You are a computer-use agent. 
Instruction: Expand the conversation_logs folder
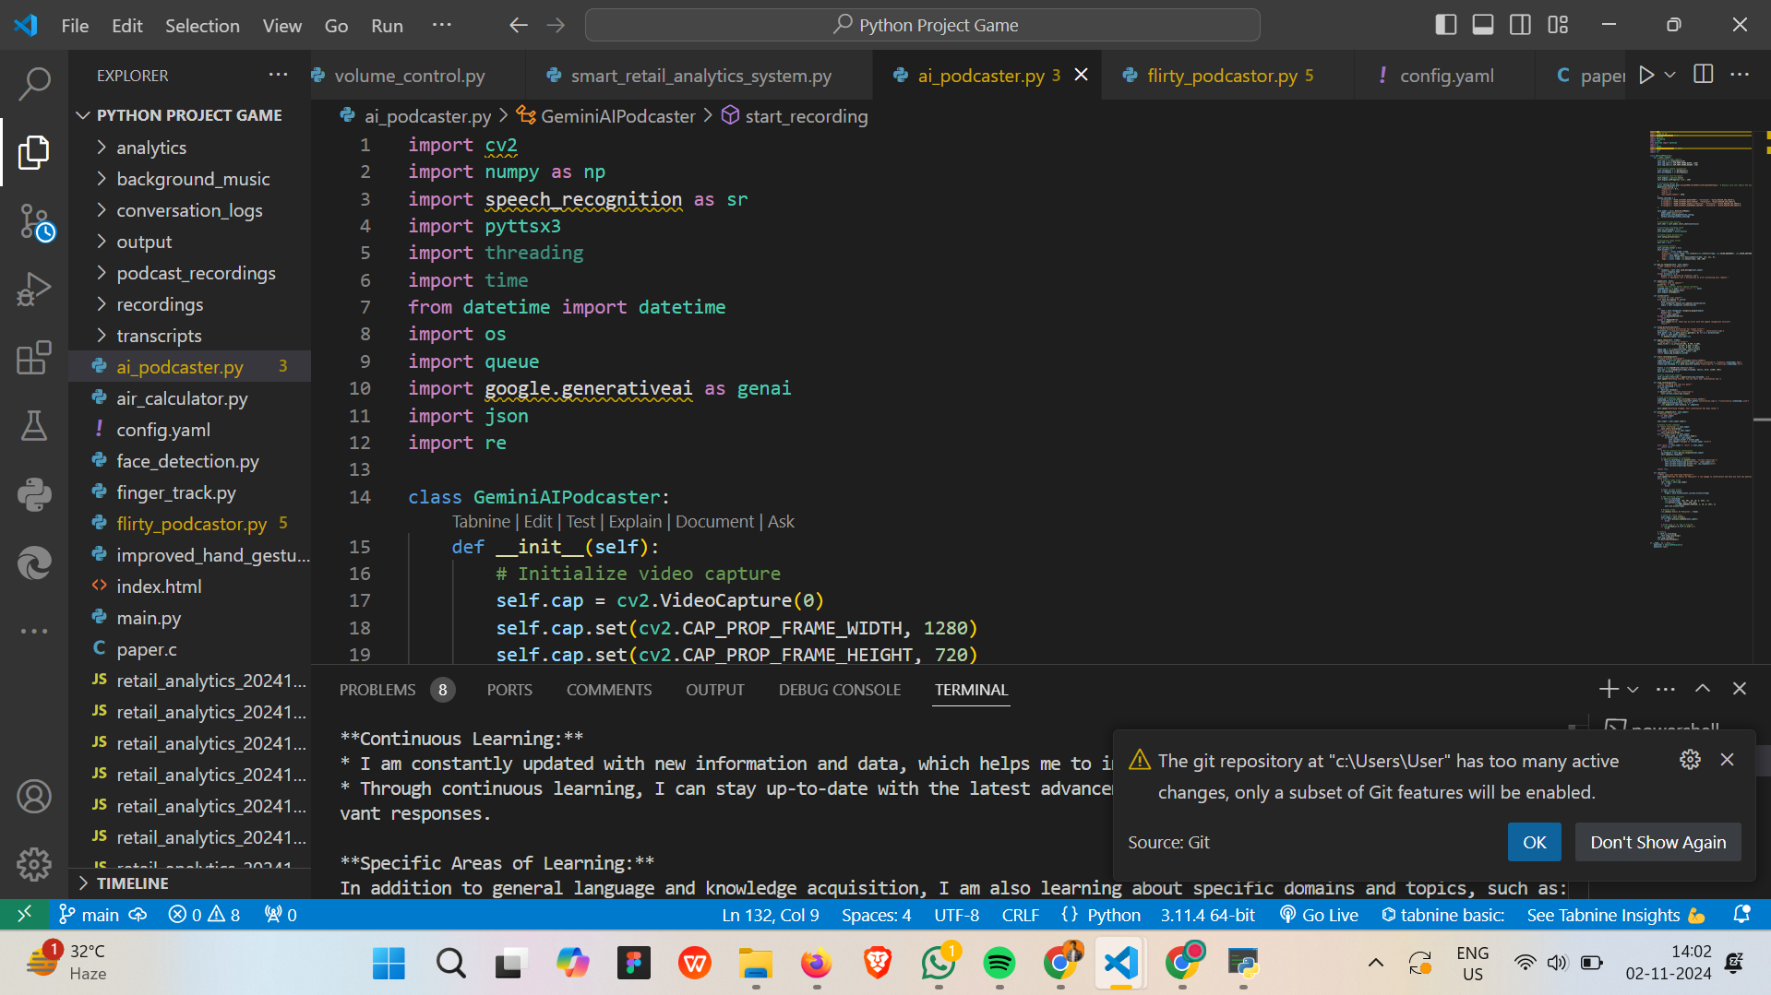tap(190, 210)
